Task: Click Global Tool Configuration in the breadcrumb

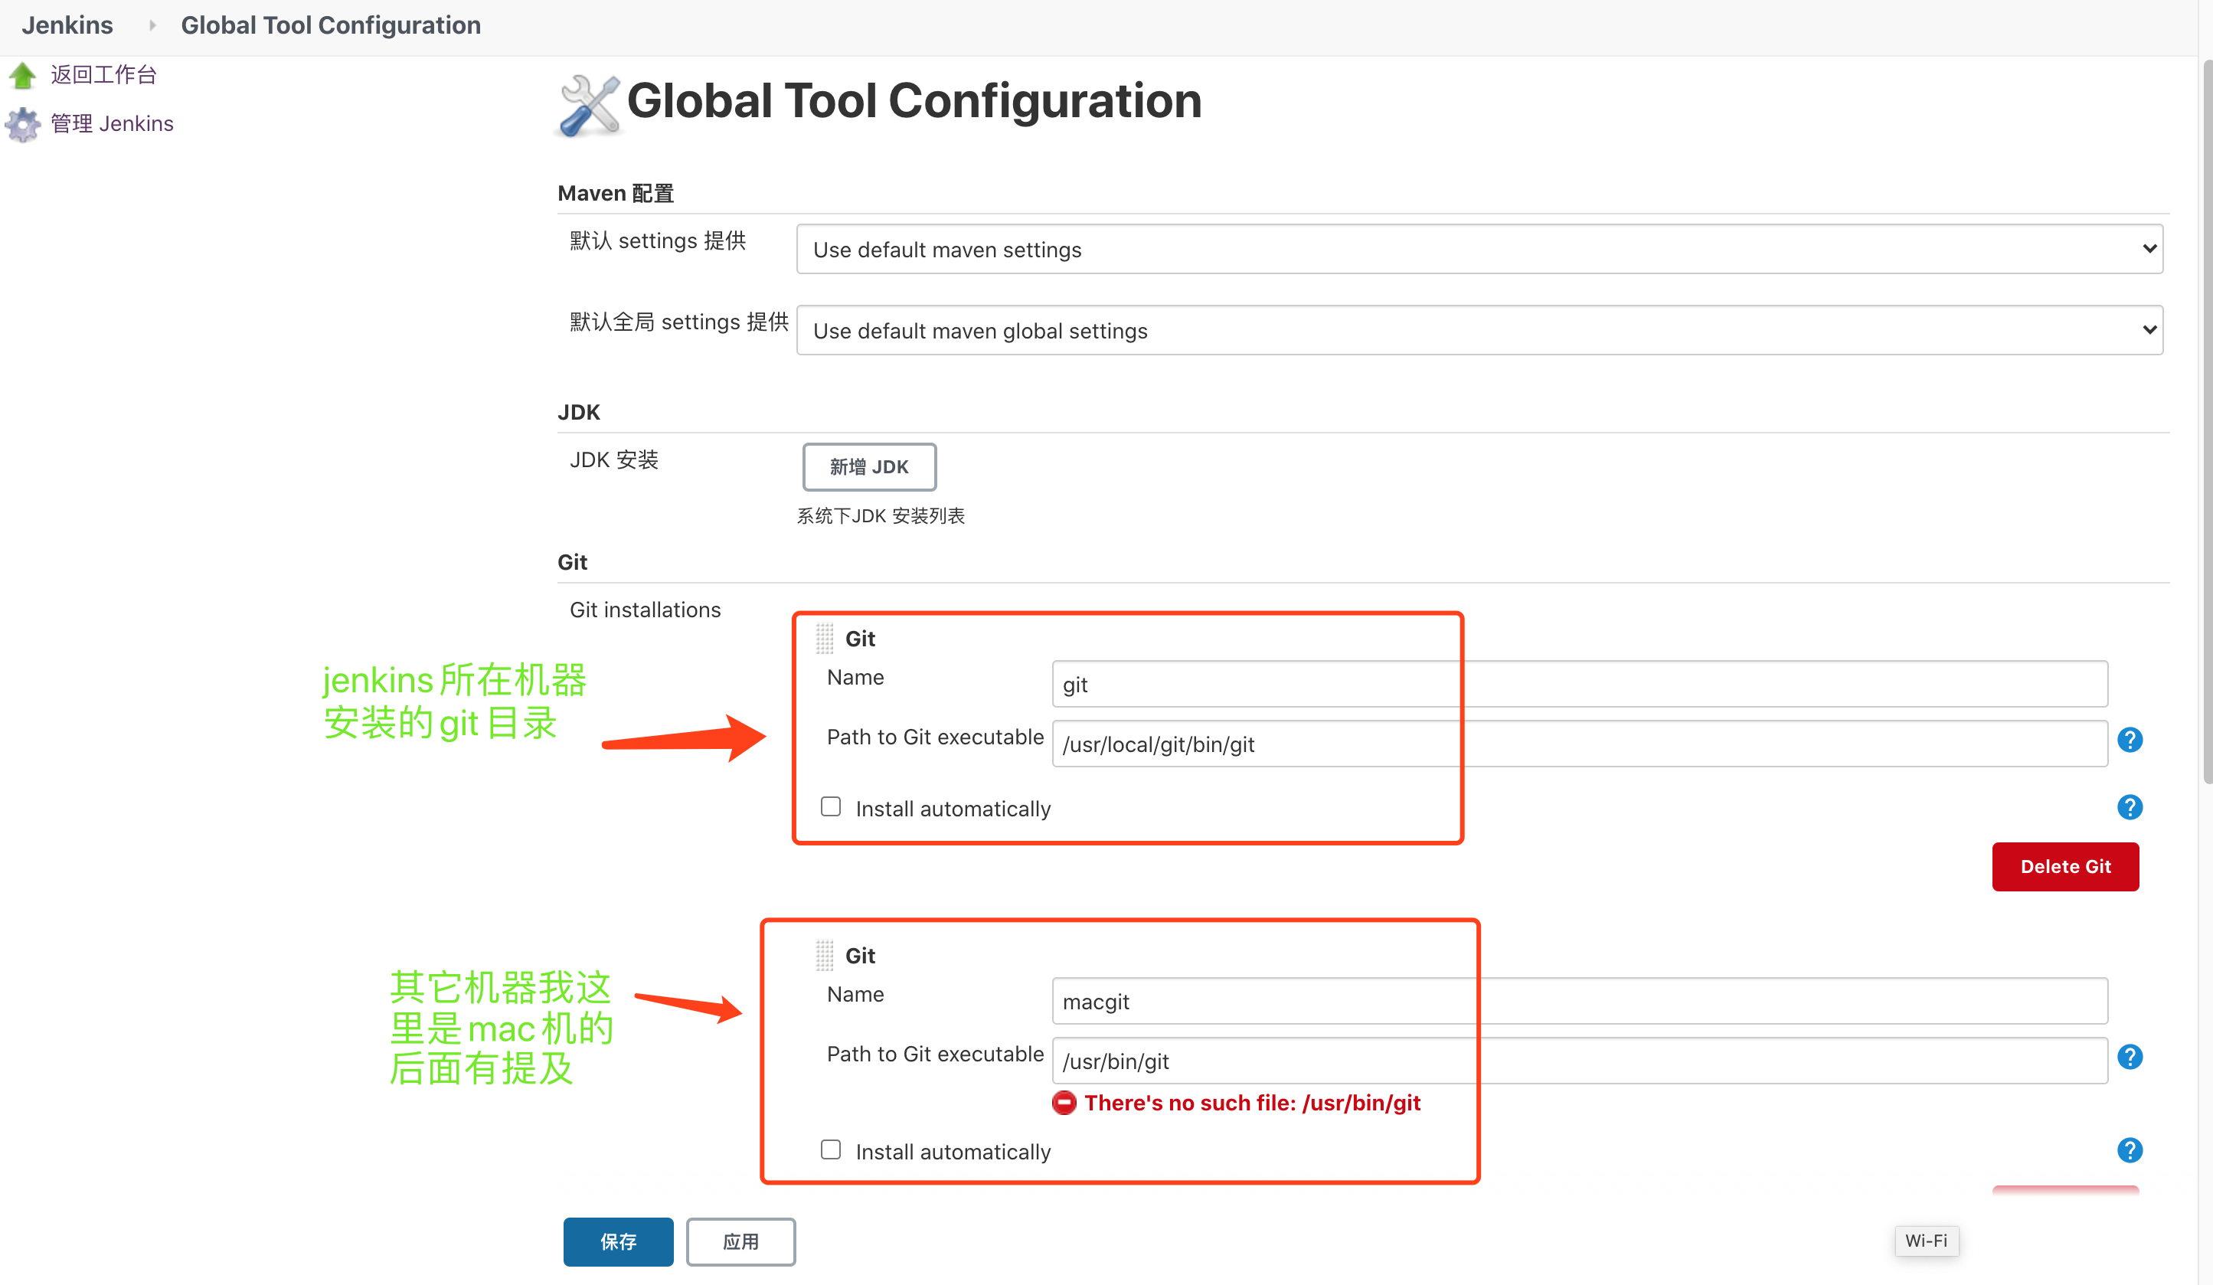Action: click(x=331, y=25)
